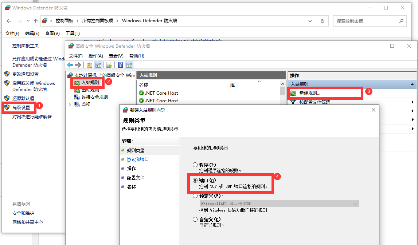Screen dimensions: 418x245
Task: Click the 新建规则 firewall icon in actions pane
Action: (x=293, y=93)
